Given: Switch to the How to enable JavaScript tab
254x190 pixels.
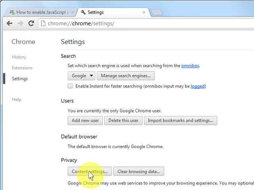Looking at the screenshot, I should point(40,12).
